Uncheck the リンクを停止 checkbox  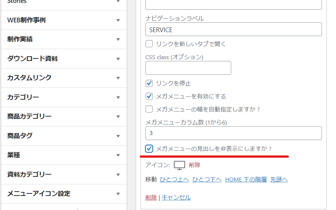point(149,83)
